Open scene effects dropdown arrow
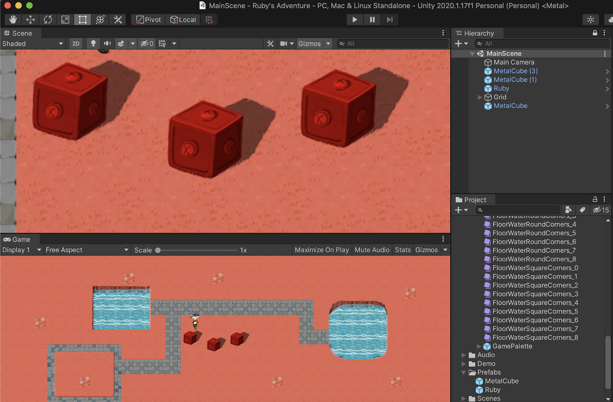This screenshot has width=613, height=402. coord(133,44)
